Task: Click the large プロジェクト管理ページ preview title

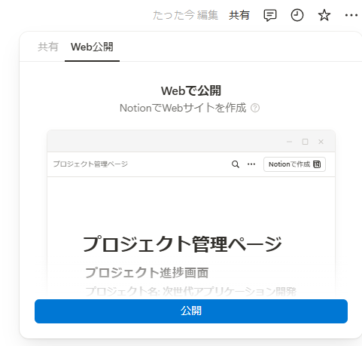Action: point(182,243)
